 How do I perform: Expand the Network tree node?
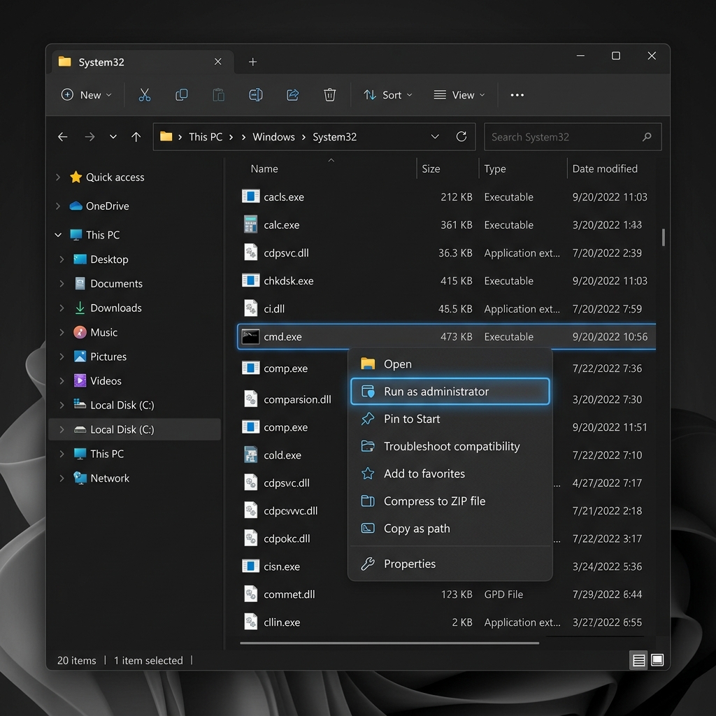(62, 478)
